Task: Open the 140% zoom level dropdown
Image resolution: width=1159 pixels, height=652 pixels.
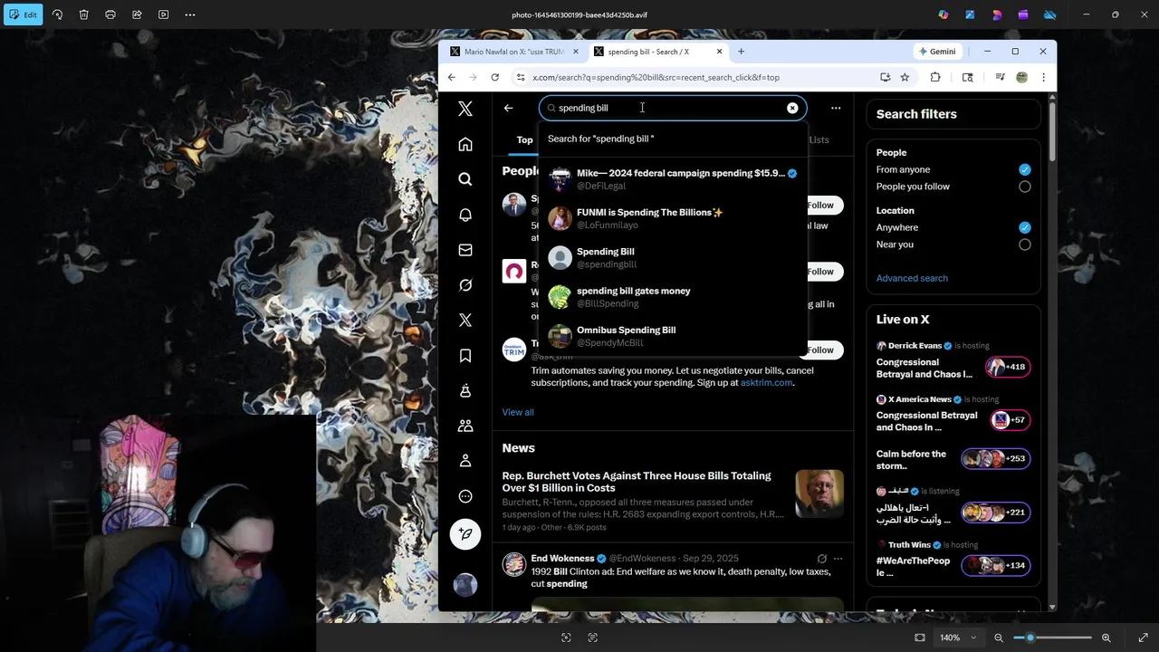Action: click(x=958, y=638)
